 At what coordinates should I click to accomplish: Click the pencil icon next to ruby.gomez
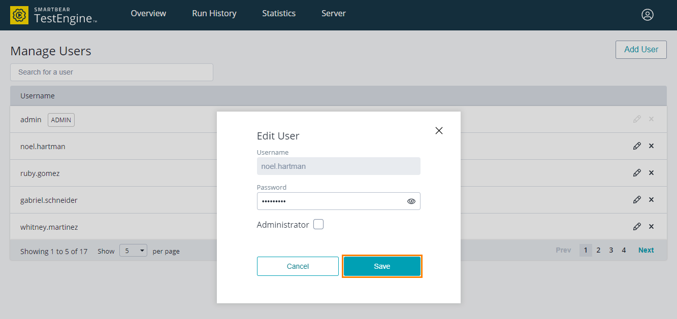pos(637,172)
